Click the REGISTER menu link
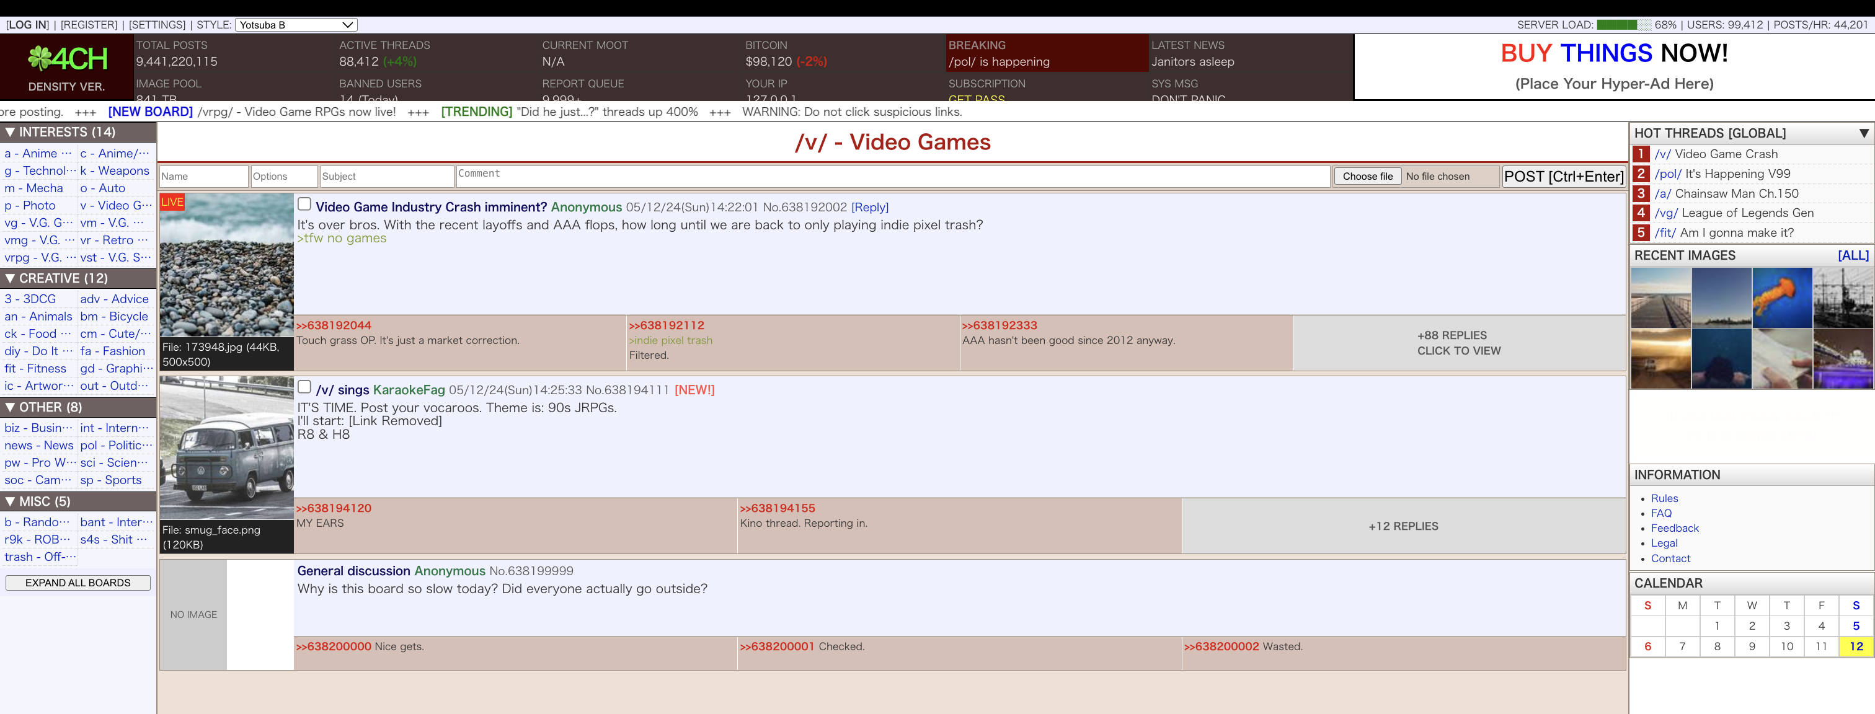Viewport: 1875px width, 714px height. click(x=89, y=25)
